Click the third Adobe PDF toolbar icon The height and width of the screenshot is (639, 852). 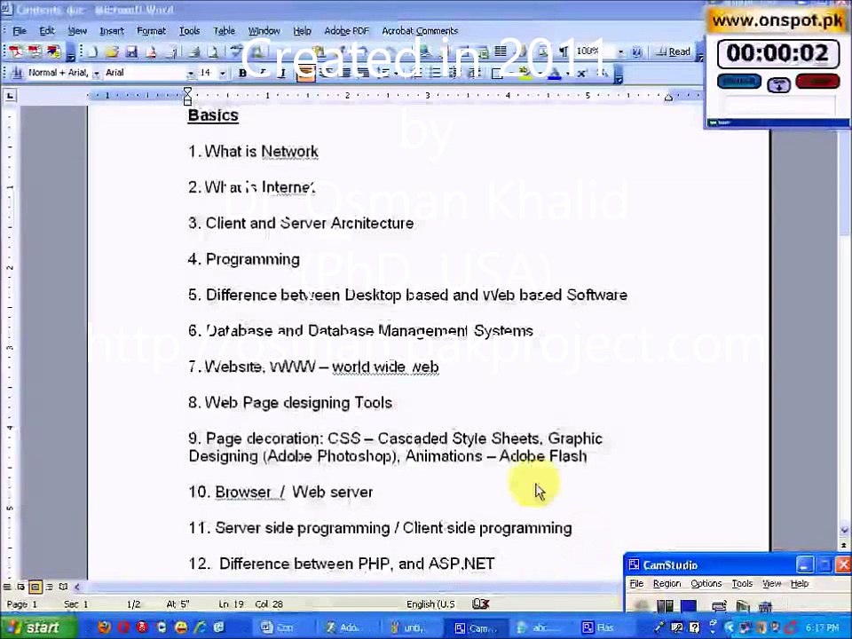tap(53, 51)
